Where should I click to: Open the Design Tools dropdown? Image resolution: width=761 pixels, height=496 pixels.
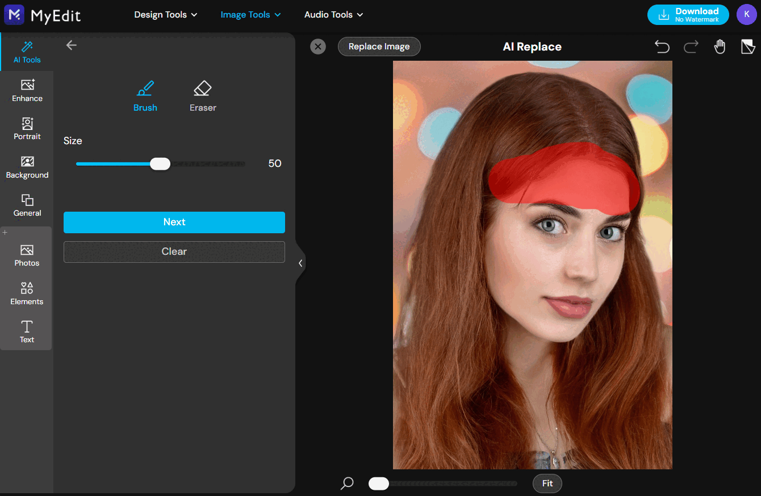166,15
